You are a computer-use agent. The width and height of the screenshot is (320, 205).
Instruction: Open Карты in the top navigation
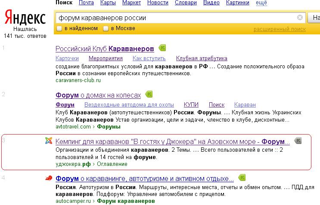click(x=108, y=3)
